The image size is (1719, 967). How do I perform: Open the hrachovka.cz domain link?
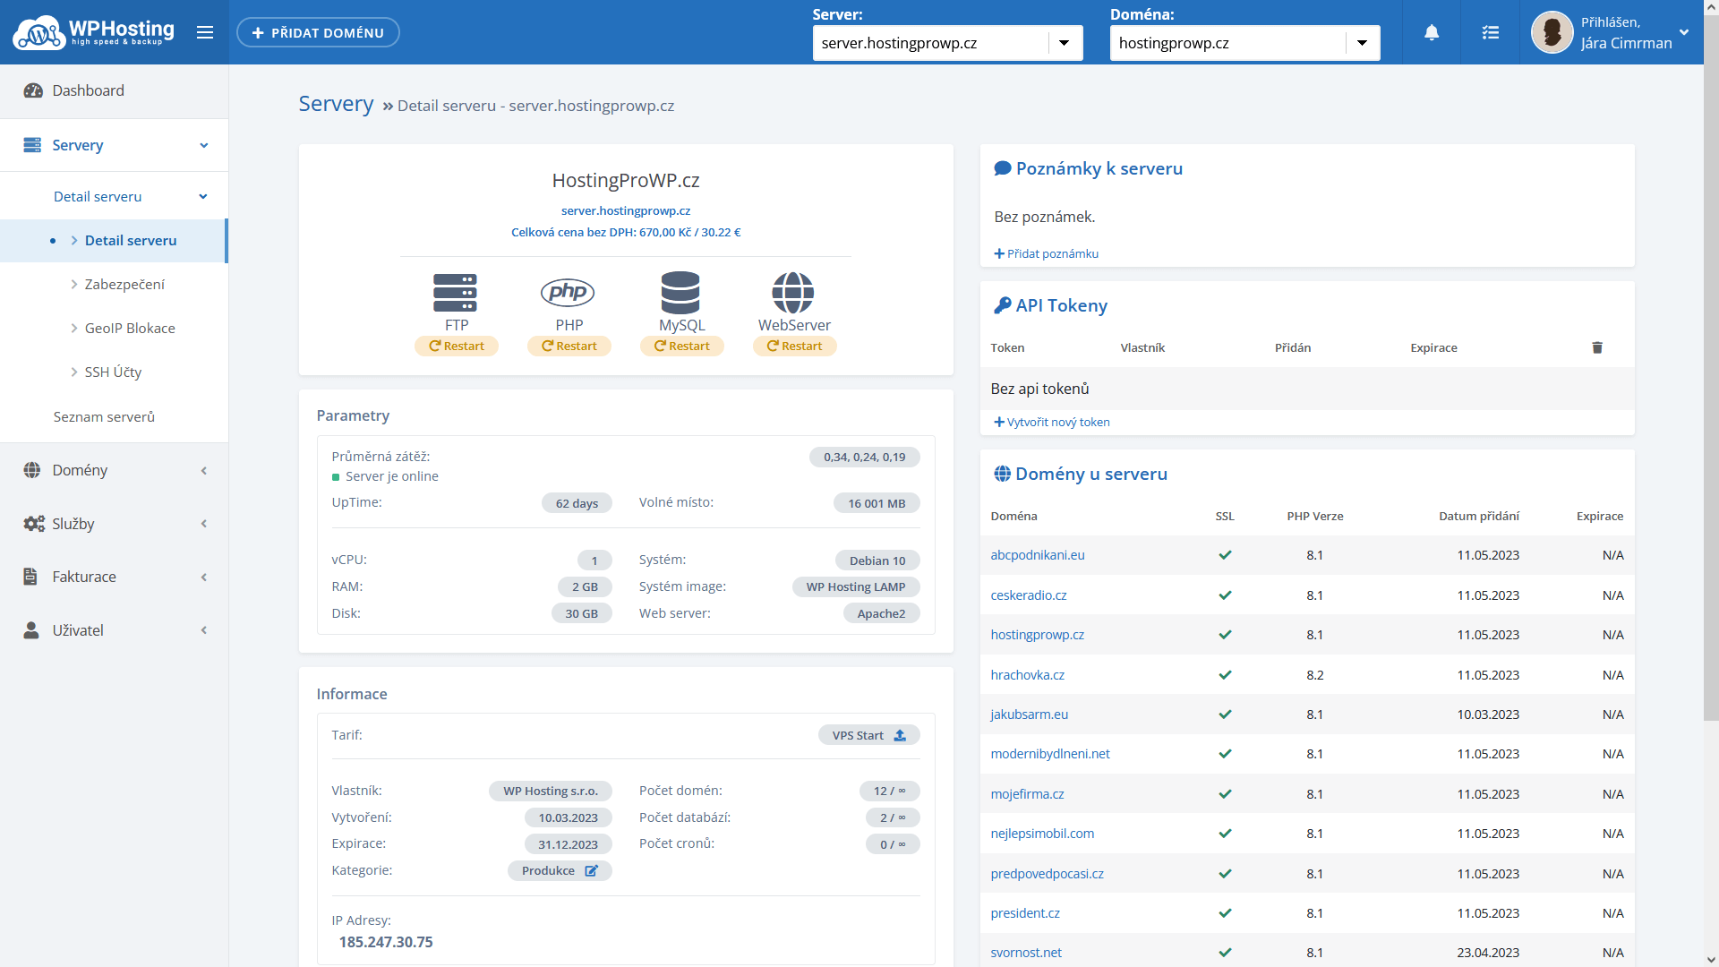1027,674
